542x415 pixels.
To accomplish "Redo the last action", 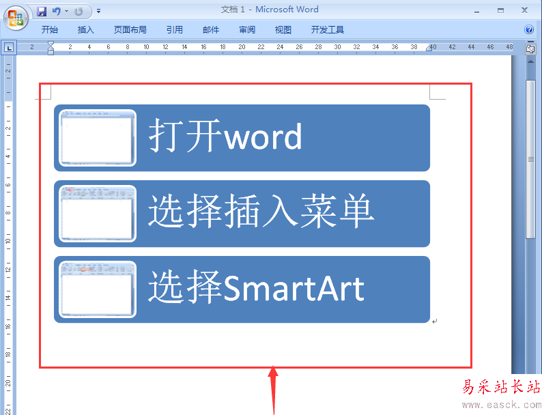I will 79,12.
